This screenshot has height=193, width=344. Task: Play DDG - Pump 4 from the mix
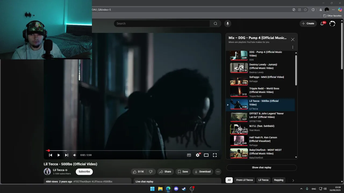pos(260,56)
